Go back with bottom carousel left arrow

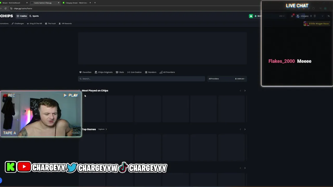[x=240, y=168]
